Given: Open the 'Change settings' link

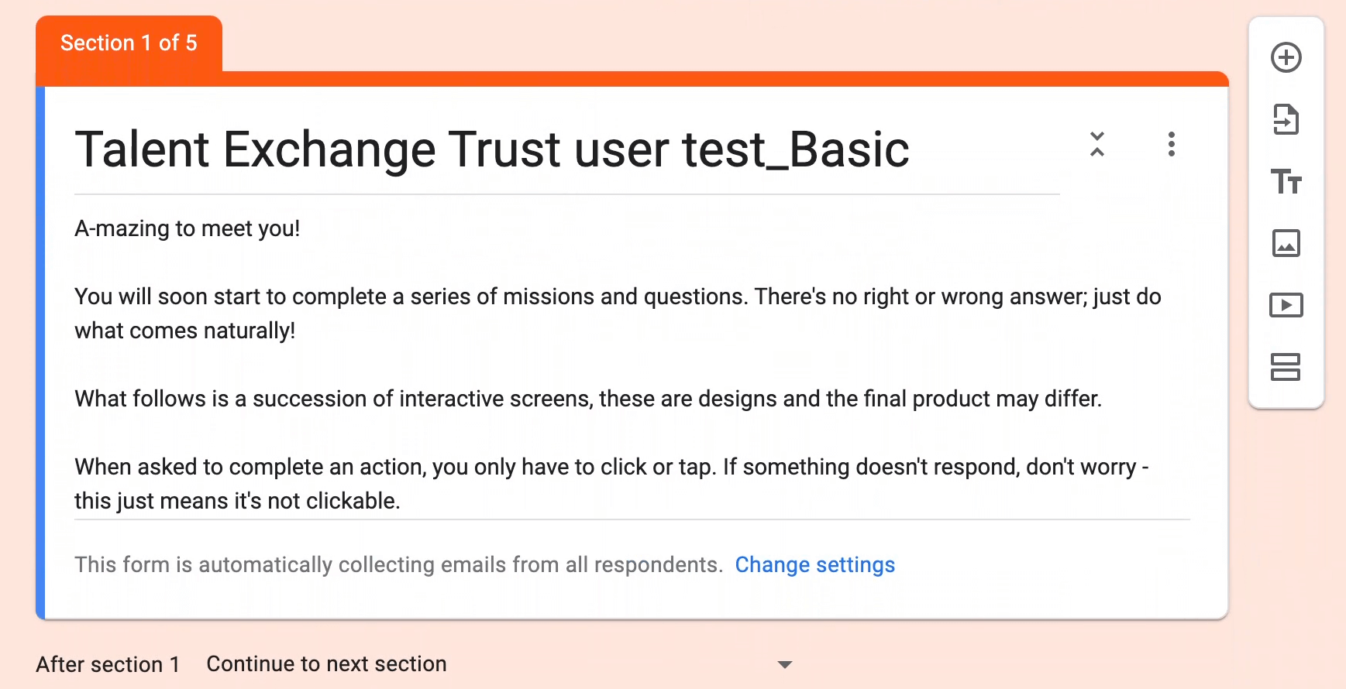Looking at the screenshot, I should 814,564.
